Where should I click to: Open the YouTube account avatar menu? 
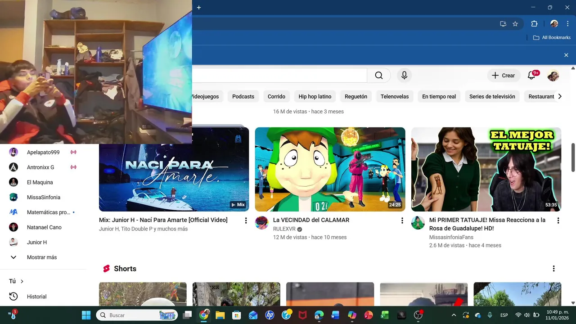click(x=553, y=76)
